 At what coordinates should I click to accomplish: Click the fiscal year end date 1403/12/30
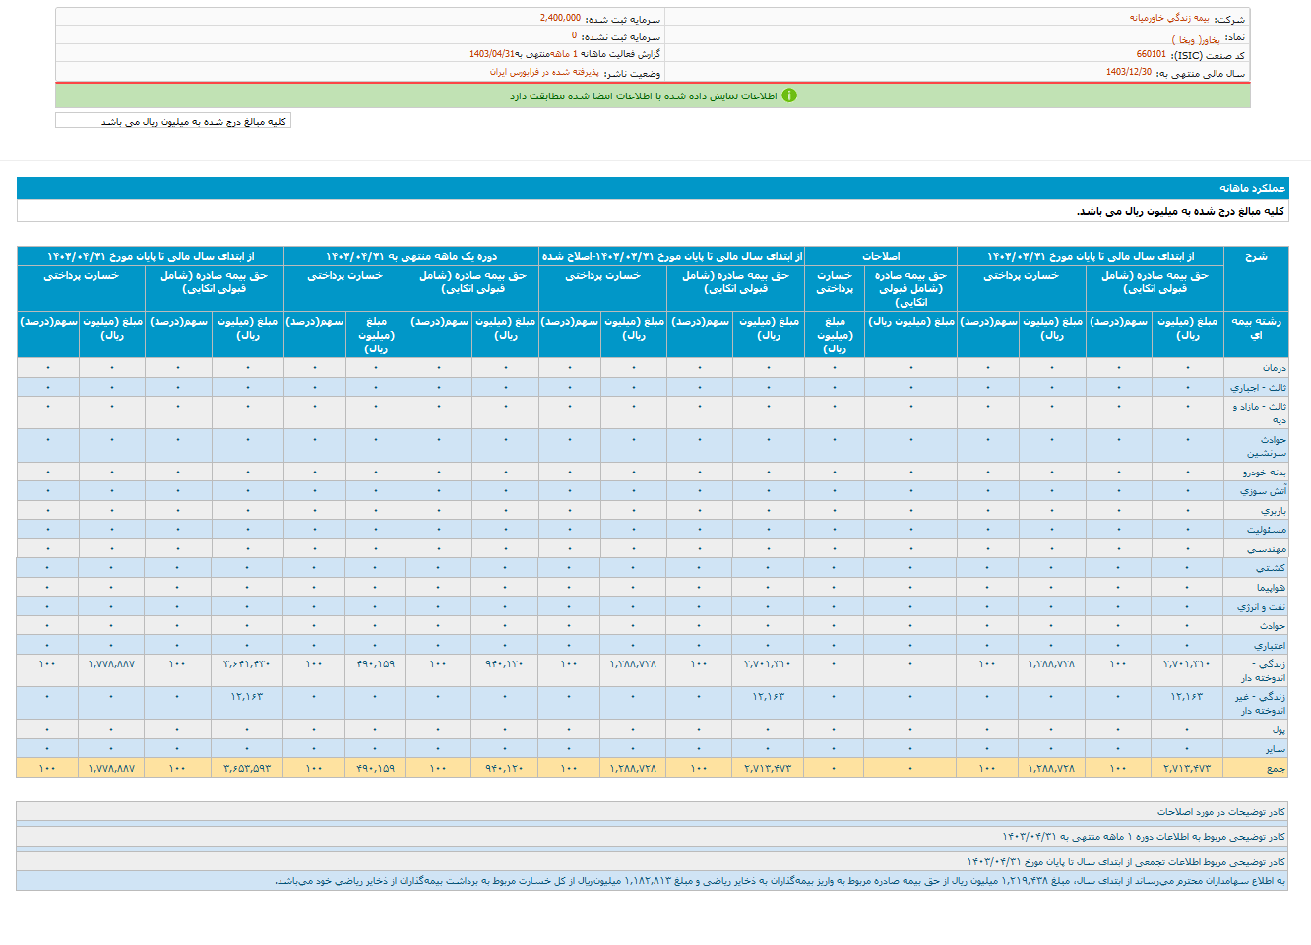tap(1128, 73)
